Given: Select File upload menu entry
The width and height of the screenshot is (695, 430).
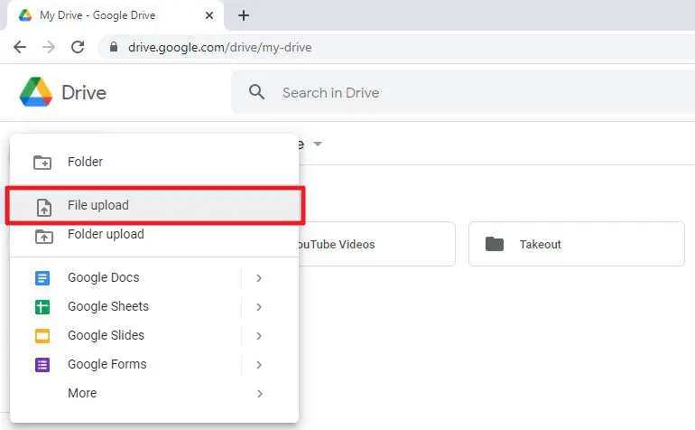Looking at the screenshot, I should pos(154,205).
